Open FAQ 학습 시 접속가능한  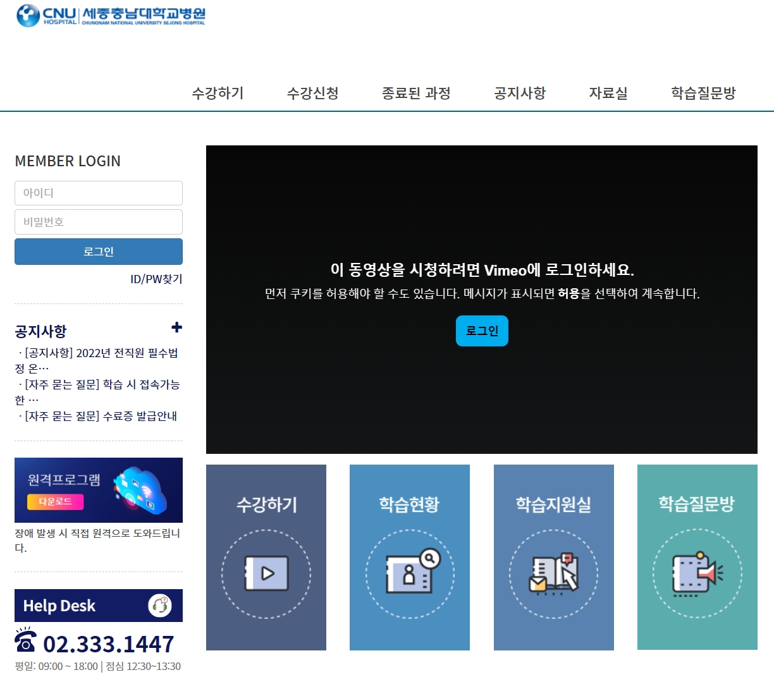(98, 392)
